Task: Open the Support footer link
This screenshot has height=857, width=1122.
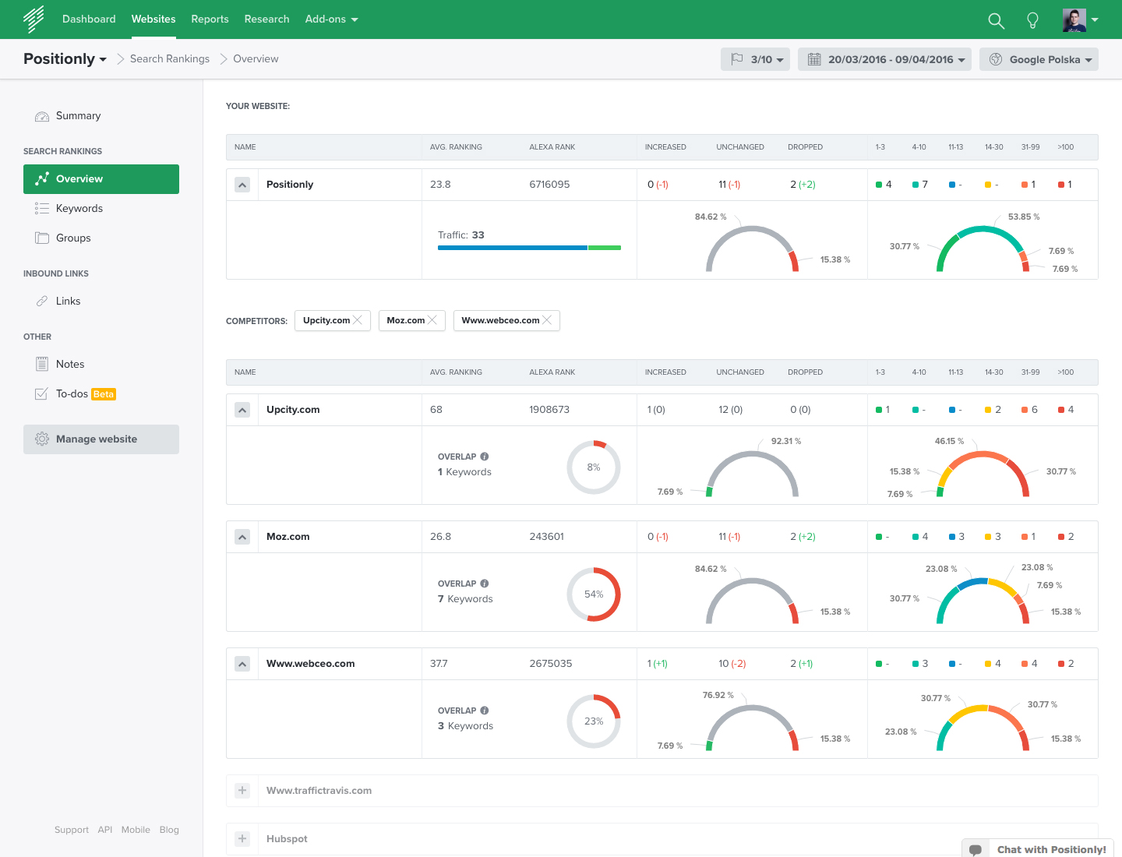Action: pos(72,830)
